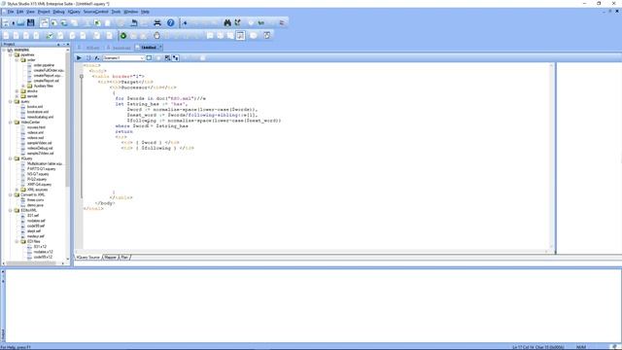Switch to the Plan tab

tap(124, 257)
